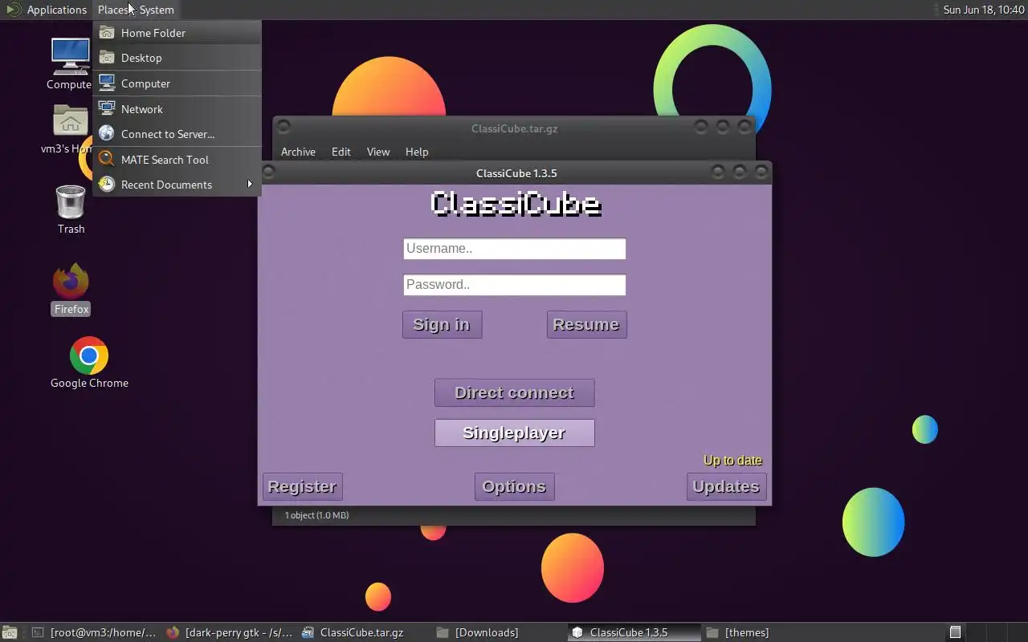Click '1 object (1.0 MB)' status bar
Viewport: 1028px width, 642px height.
316,515
